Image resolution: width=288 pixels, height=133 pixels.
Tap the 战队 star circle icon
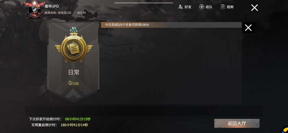point(202,7)
